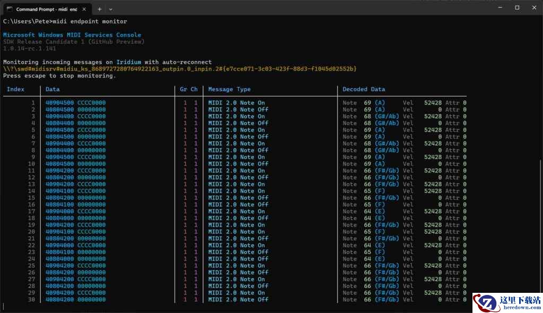Click the Message Type column header

[229, 89]
